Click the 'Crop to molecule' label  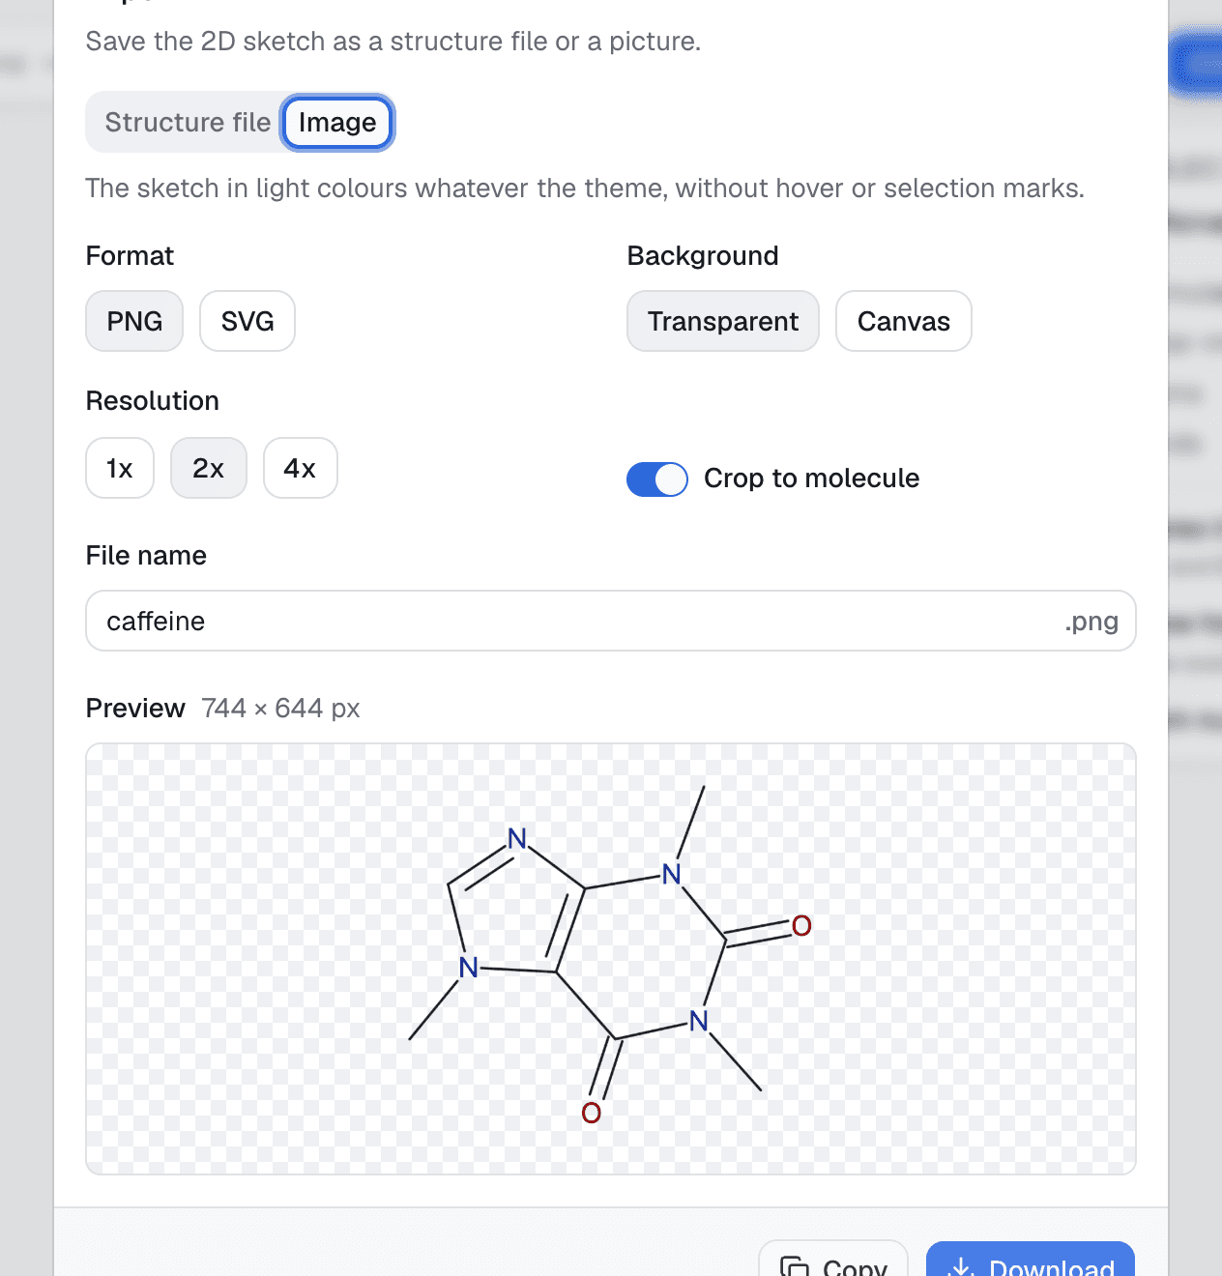click(x=811, y=478)
